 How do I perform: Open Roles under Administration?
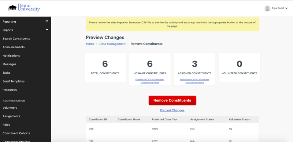(6, 125)
